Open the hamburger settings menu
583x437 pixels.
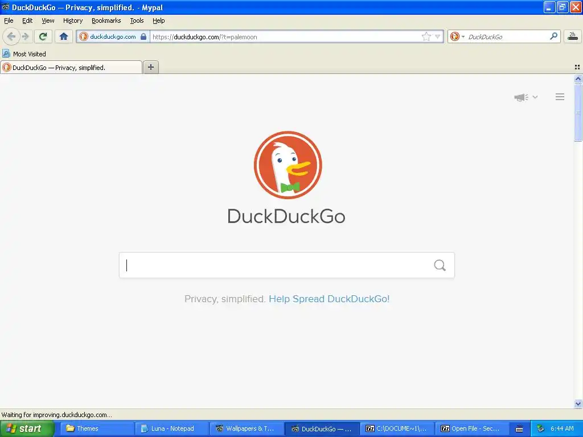(560, 97)
